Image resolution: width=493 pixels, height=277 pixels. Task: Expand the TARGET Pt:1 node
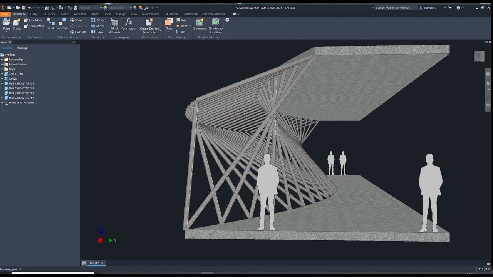pyautogui.click(x=2, y=74)
